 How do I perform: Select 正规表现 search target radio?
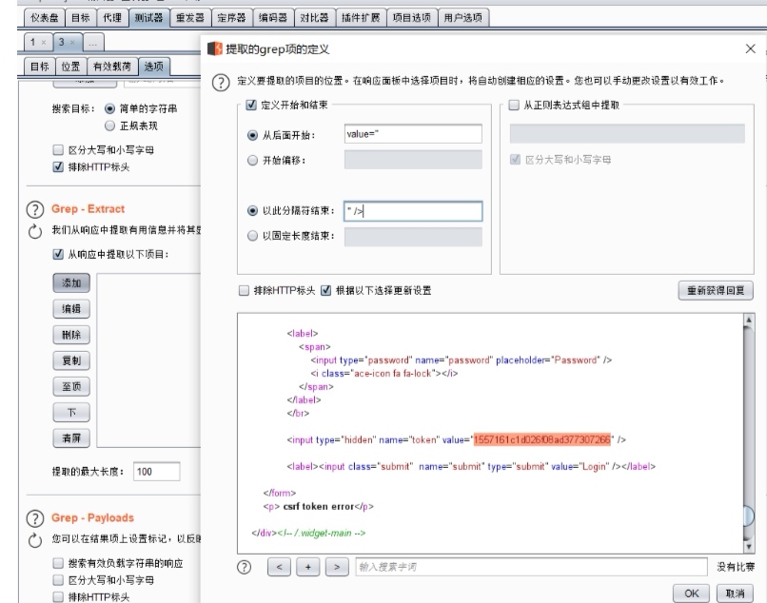(x=109, y=126)
